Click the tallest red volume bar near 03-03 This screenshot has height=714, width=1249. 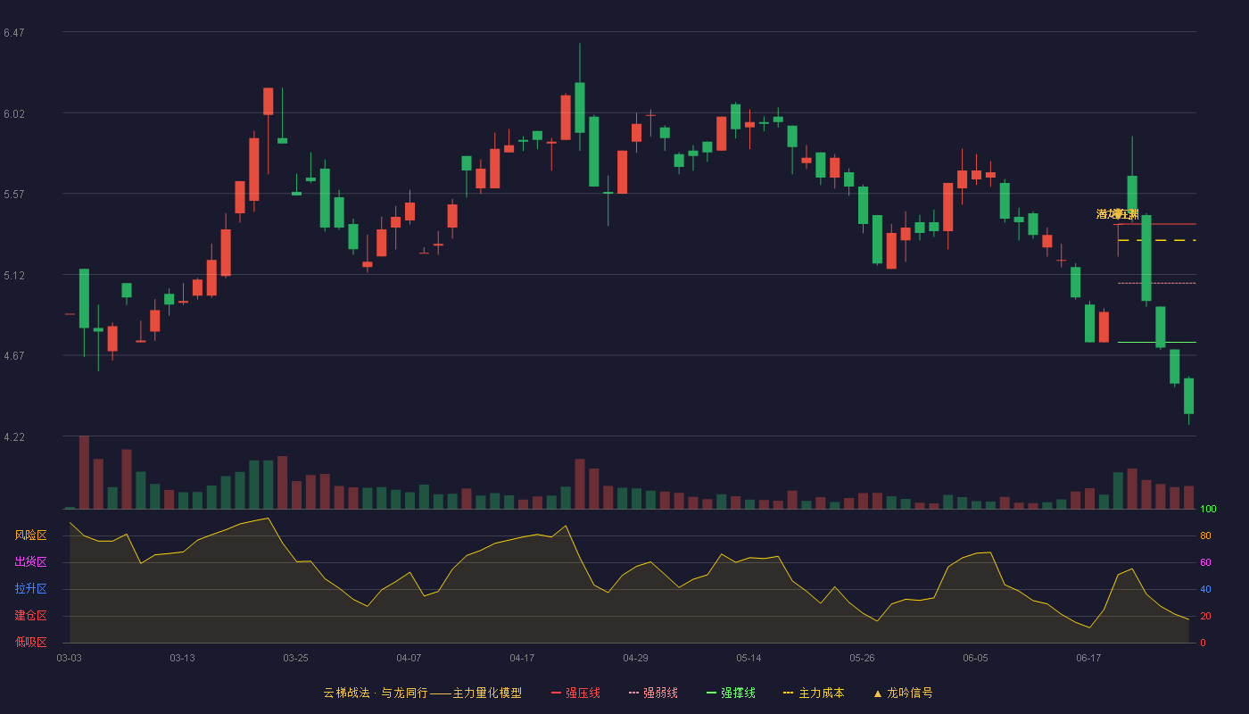click(x=84, y=472)
